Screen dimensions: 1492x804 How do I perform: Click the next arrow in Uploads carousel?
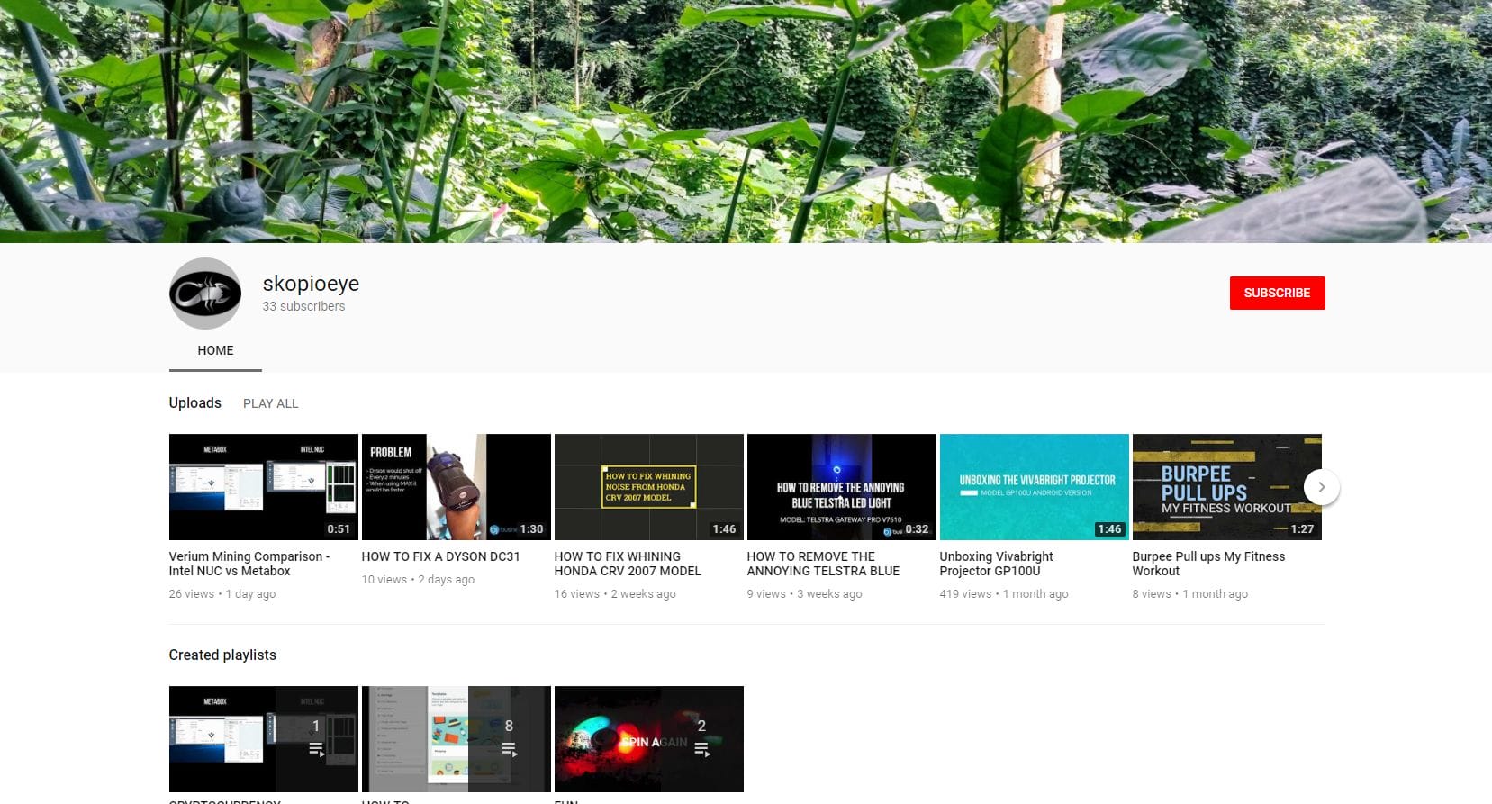point(1321,487)
